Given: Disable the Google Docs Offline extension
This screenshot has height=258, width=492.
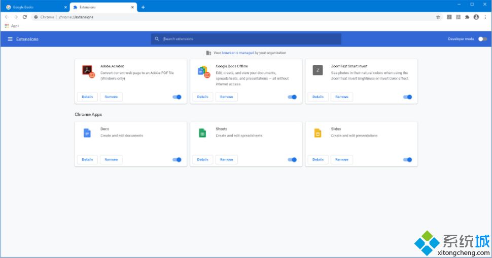Looking at the screenshot, I should tap(292, 97).
